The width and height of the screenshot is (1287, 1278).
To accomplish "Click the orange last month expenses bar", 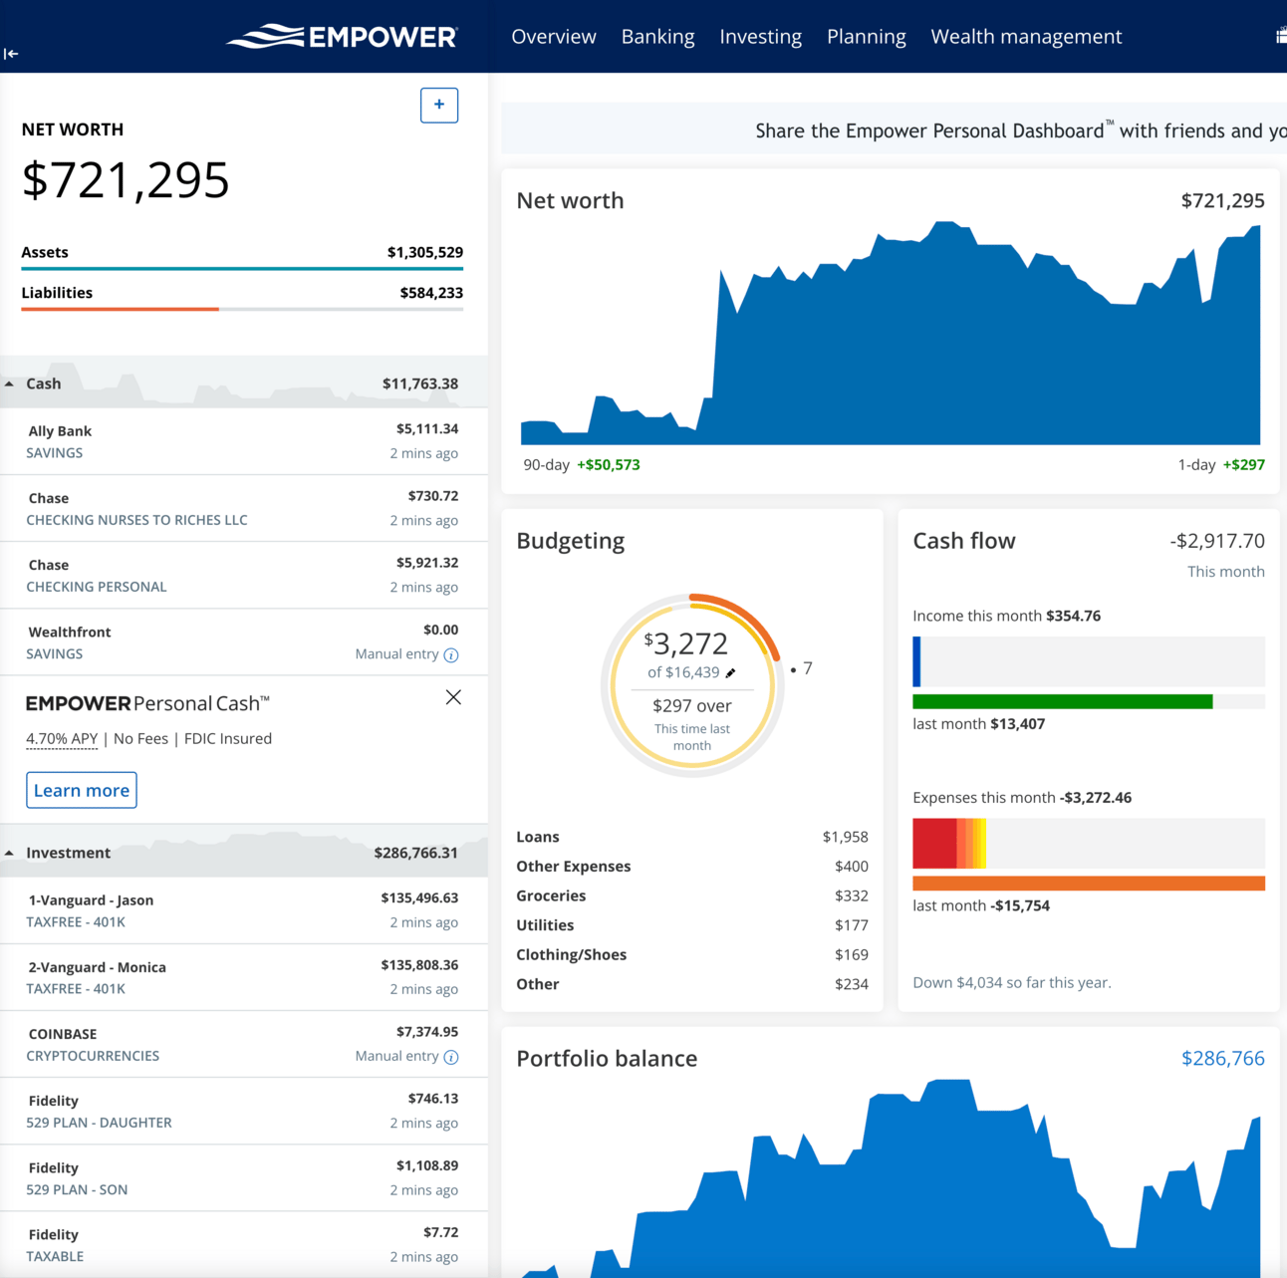I will [1089, 884].
